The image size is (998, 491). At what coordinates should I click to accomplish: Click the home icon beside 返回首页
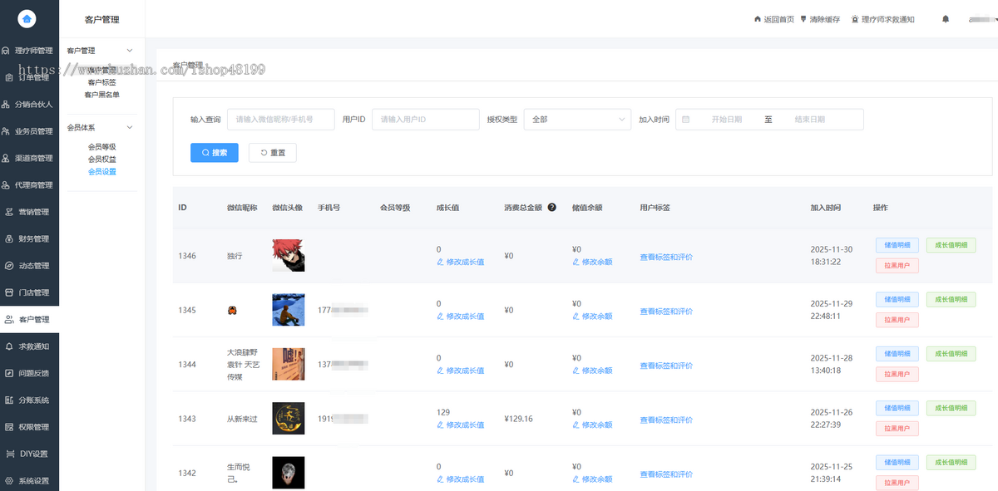[x=758, y=18]
